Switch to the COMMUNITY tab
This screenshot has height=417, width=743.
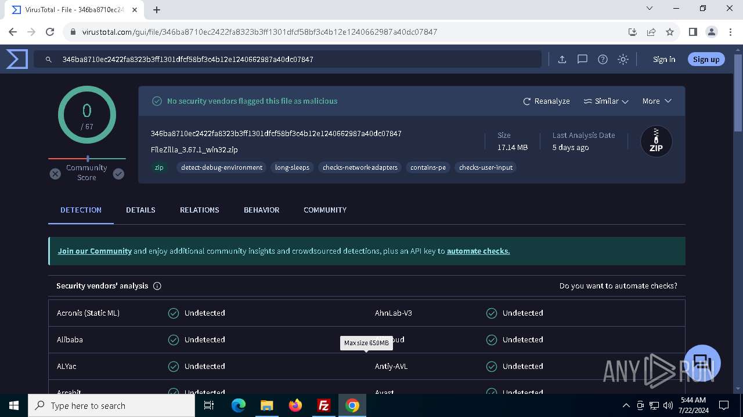tap(325, 210)
